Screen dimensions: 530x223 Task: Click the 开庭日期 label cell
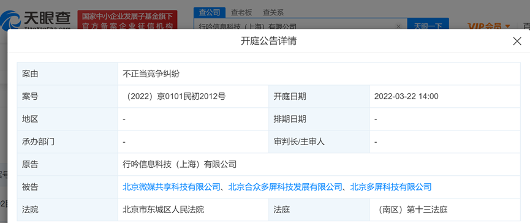pos(319,97)
